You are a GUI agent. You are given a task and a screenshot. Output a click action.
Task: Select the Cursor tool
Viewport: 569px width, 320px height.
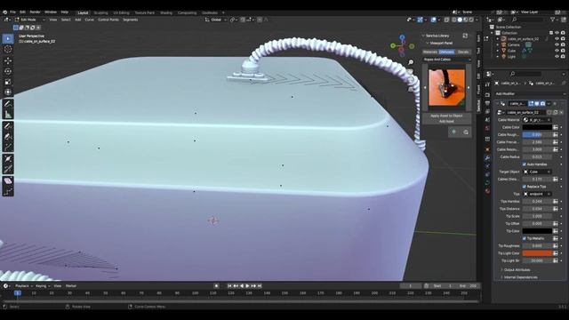pos(8,50)
